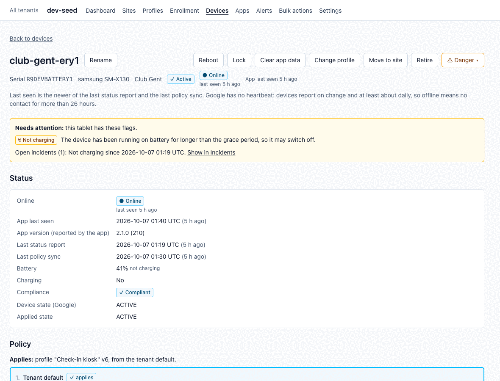Viewport: 500px width, 381px height.
Task: Open the Danger dropdown menu
Action: tap(463, 60)
